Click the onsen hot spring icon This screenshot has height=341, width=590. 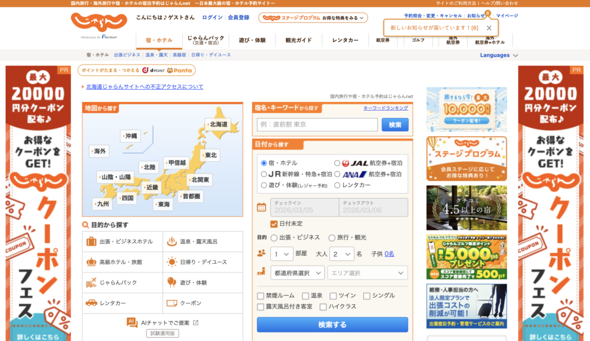coord(172,241)
